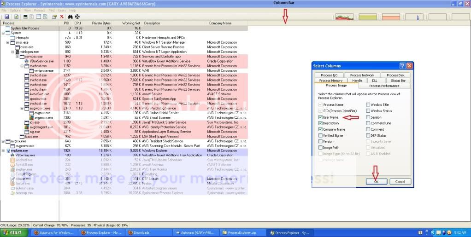Click the yellow commit history mini graph
The image size is (471, 237).
(368, 17)
